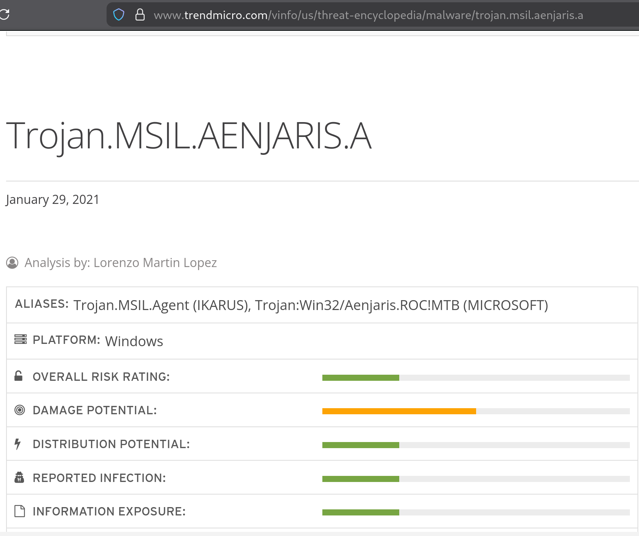Screen dimensions: 639x536
Task: Click the browser reload icon
Action: pyautogui.click(x=4, y=15)
